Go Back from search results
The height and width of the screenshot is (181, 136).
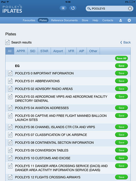pos(126,42)
